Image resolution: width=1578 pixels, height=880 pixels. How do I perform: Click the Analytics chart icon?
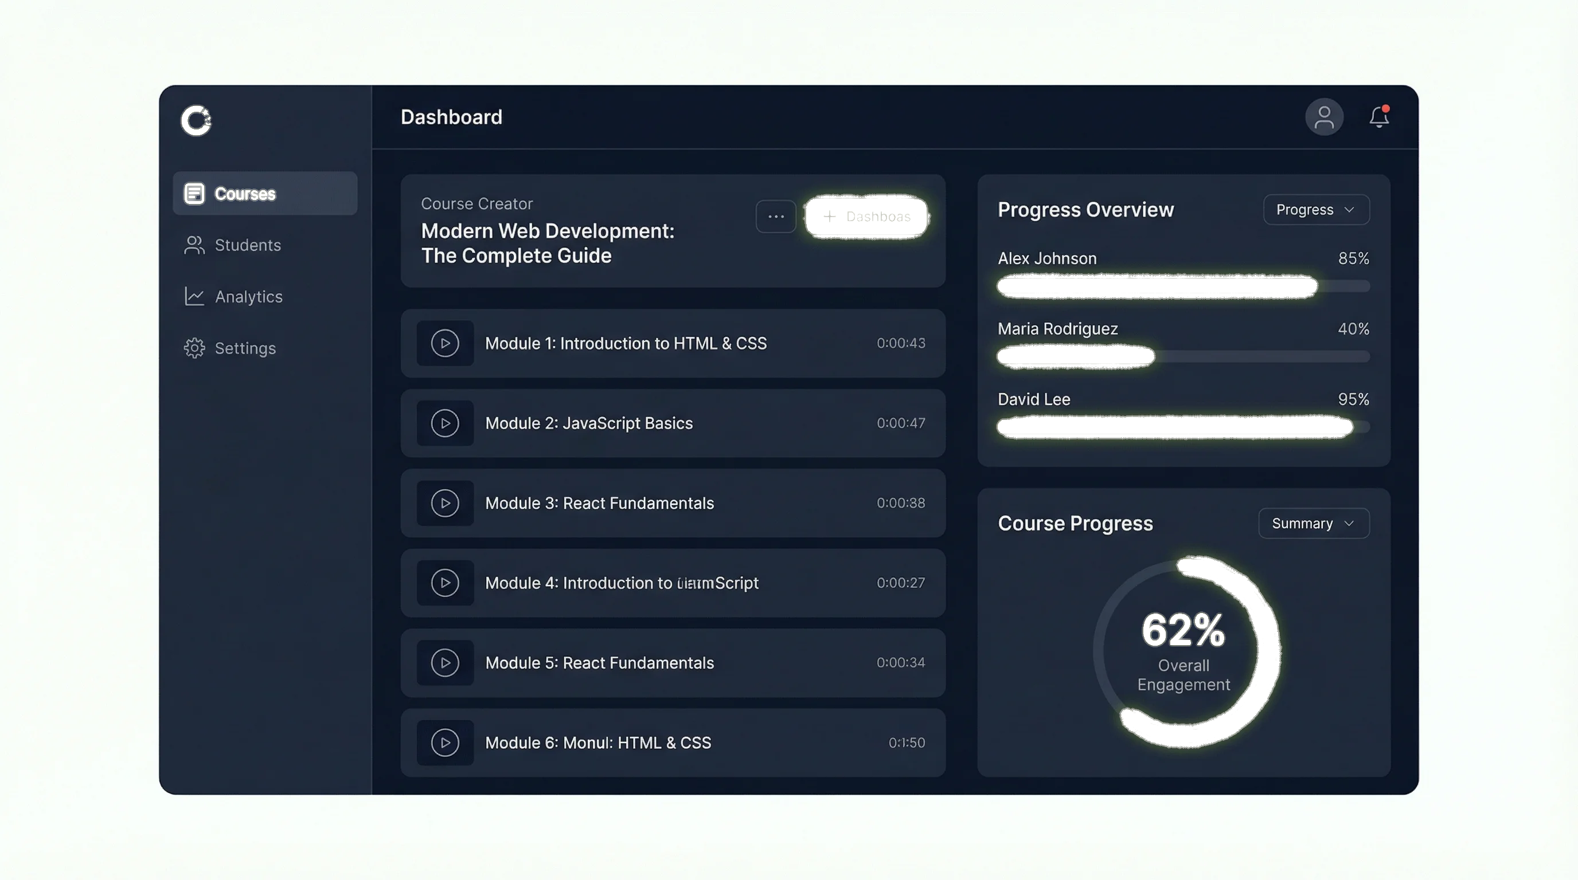click(194, 296)
